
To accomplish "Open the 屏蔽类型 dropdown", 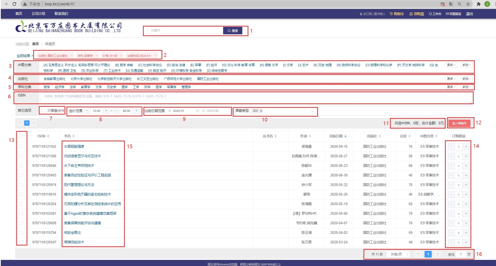I will [283, 111].
